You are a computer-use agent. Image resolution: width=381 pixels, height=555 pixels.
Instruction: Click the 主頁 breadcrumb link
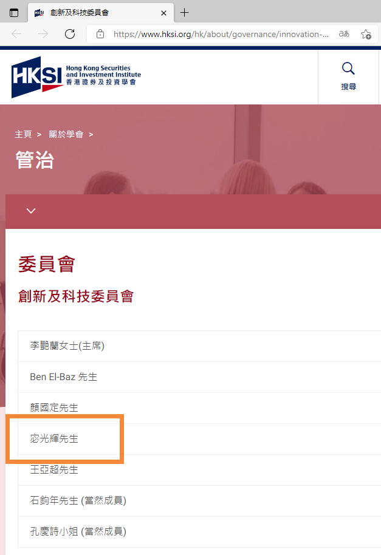point(23,135)
